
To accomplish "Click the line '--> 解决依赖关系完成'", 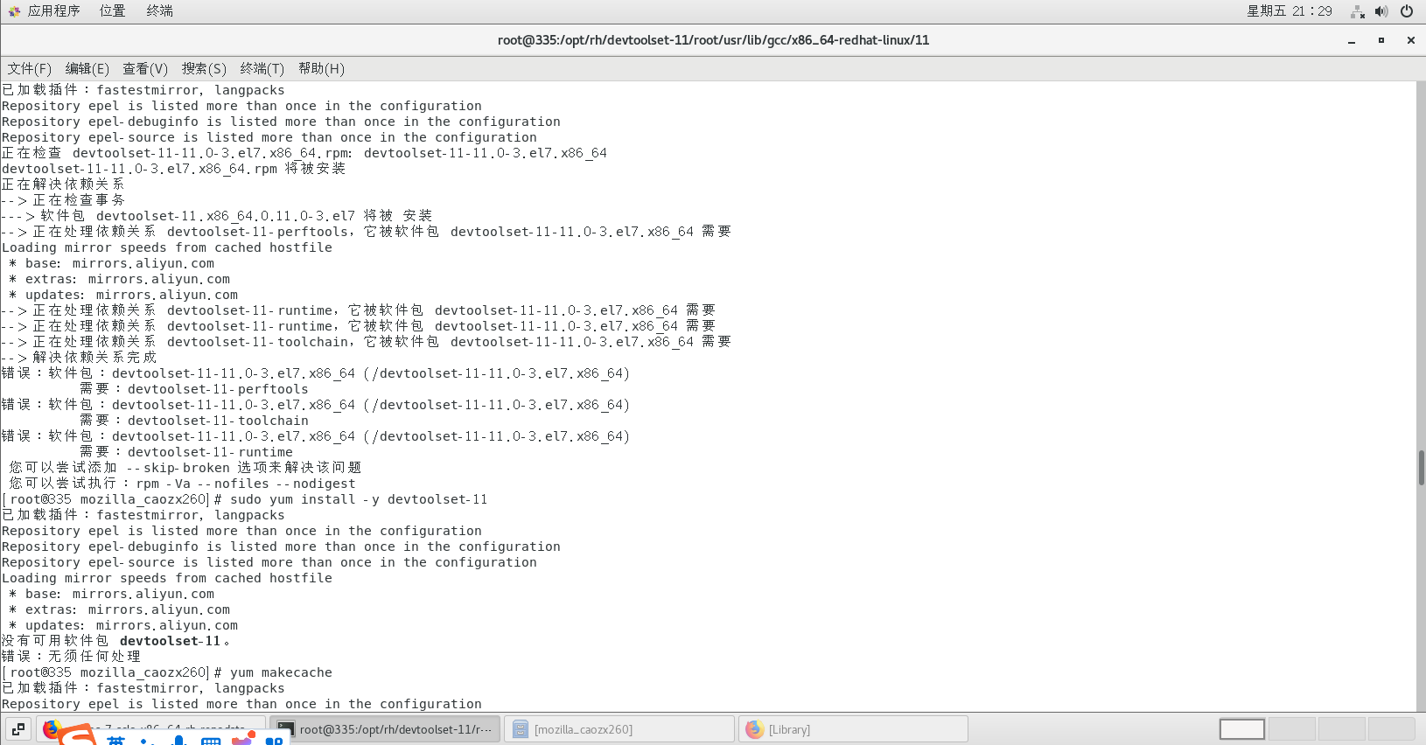I will pyautogui.click(x=79, y=358).
